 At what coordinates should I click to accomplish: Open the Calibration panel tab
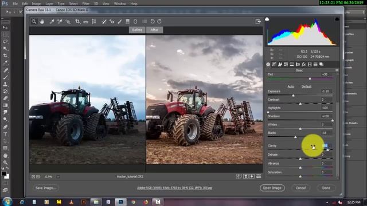click(310, 65)
